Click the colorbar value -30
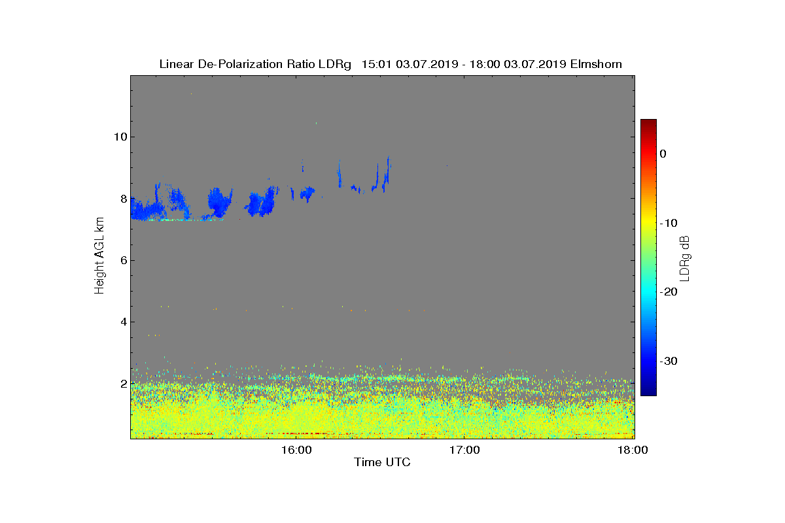 click(668, 361)
